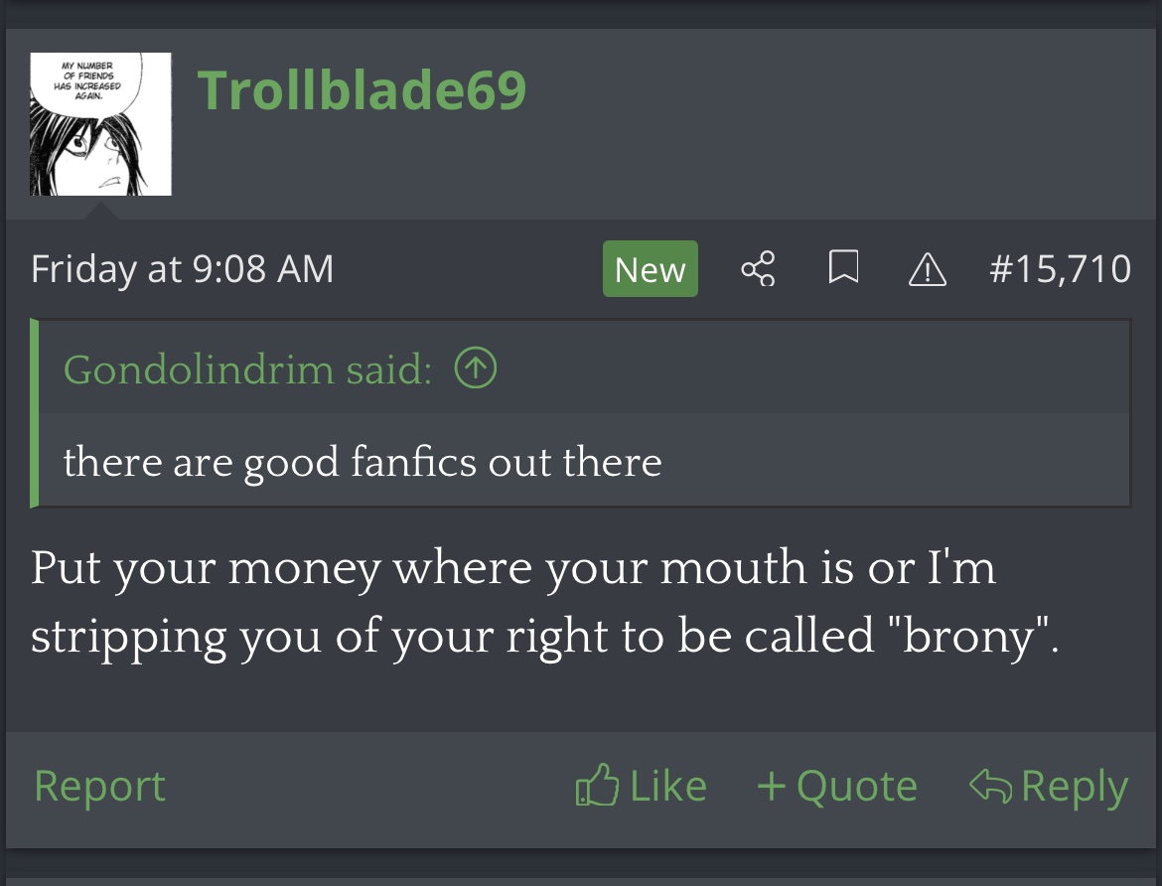Click the plus icon beside Quote
This screenshot has width=1162, height=886.
[x=771, y=787]
